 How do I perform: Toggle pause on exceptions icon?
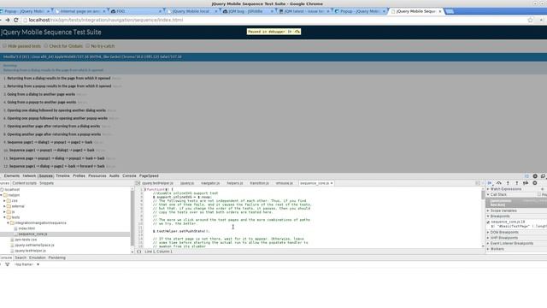pyautogui.click(x=535, y=183)
